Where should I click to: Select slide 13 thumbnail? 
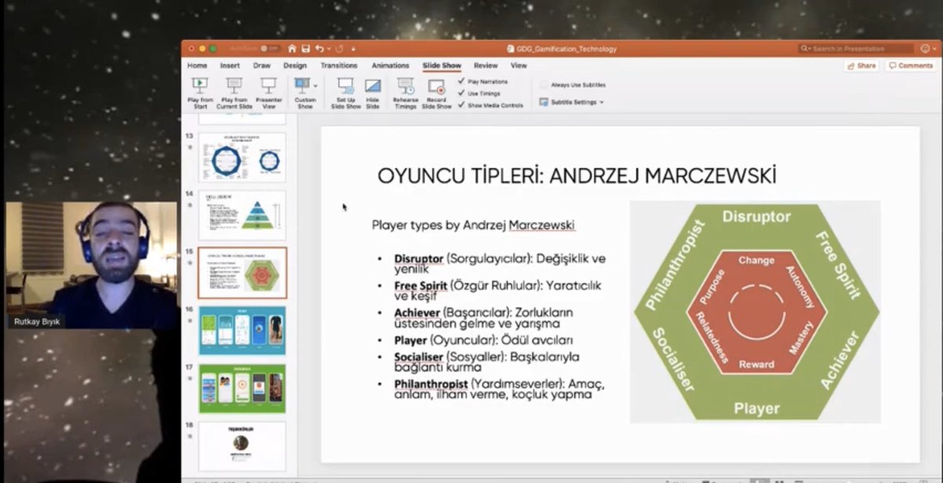[242, 157]
